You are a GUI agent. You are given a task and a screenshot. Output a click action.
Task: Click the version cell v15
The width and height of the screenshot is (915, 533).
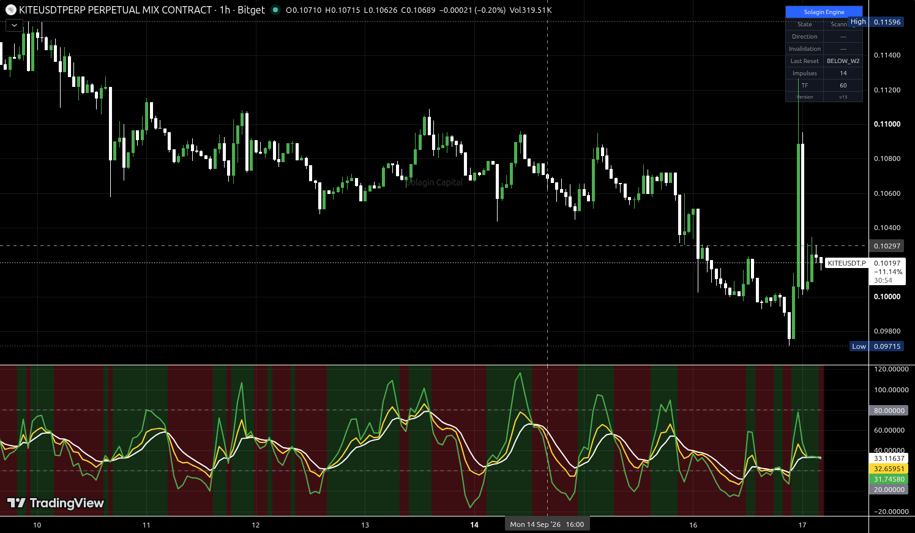(843, 97)
